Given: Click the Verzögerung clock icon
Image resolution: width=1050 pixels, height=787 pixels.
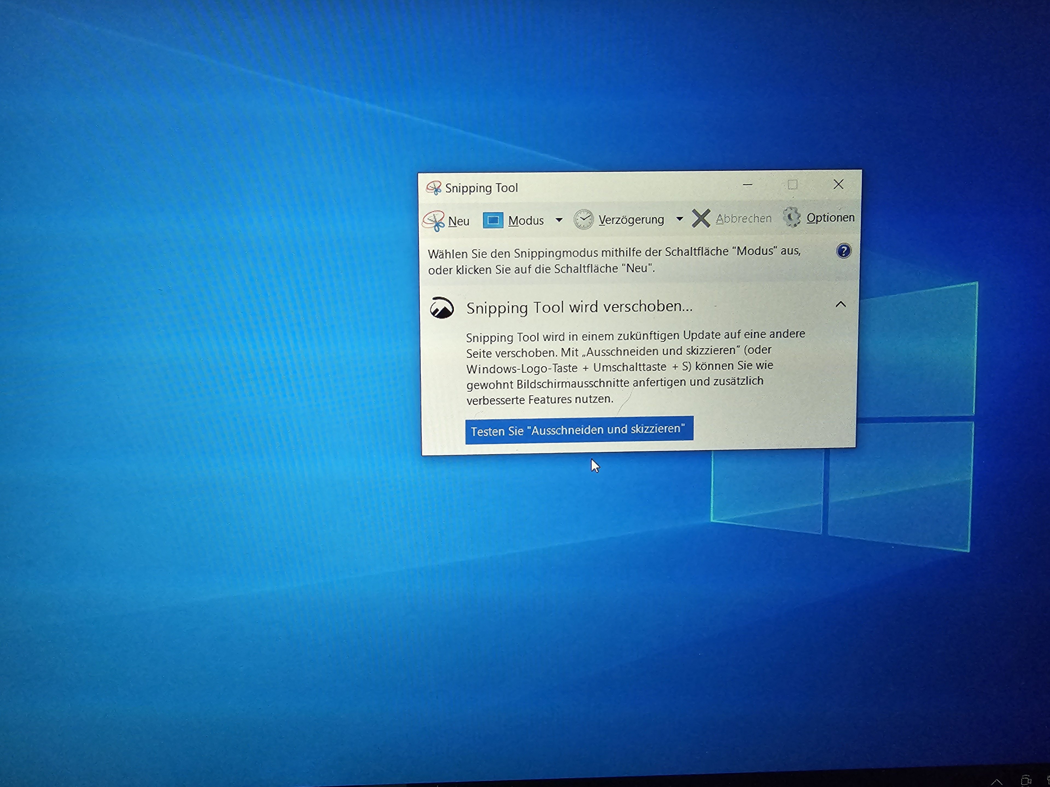Looking at the screenshot, I should tap(584, 220).
